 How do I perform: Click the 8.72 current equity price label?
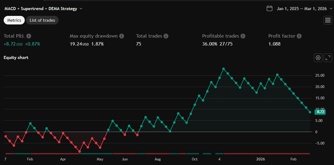[x=320, y=112]
